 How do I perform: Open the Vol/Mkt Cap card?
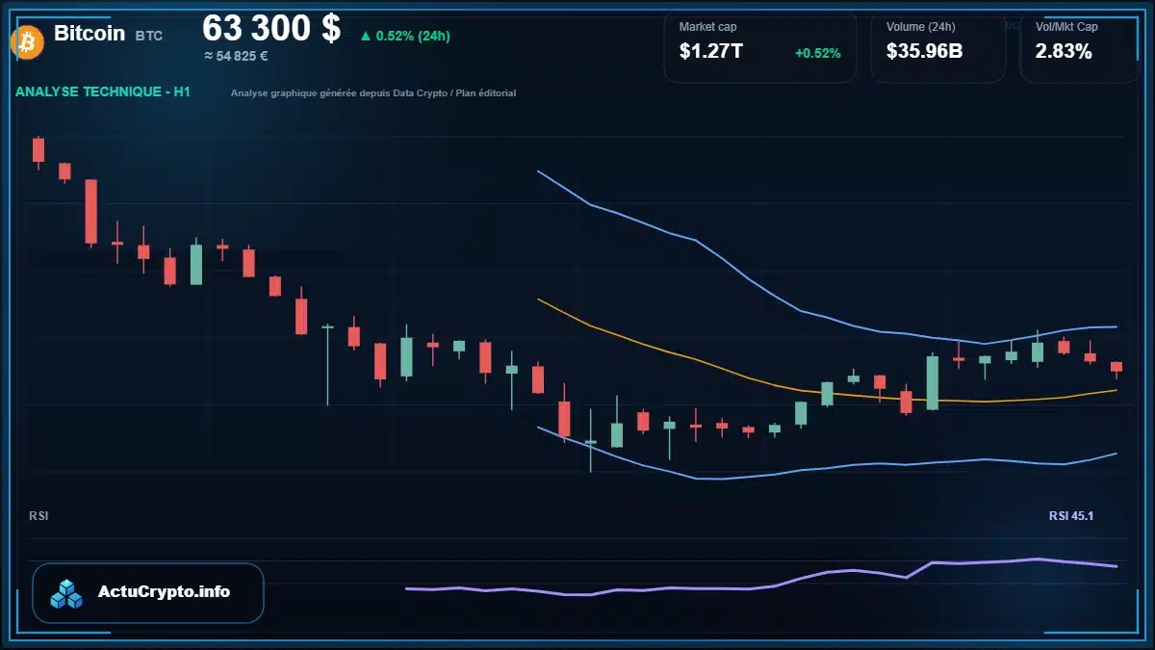1080,46
